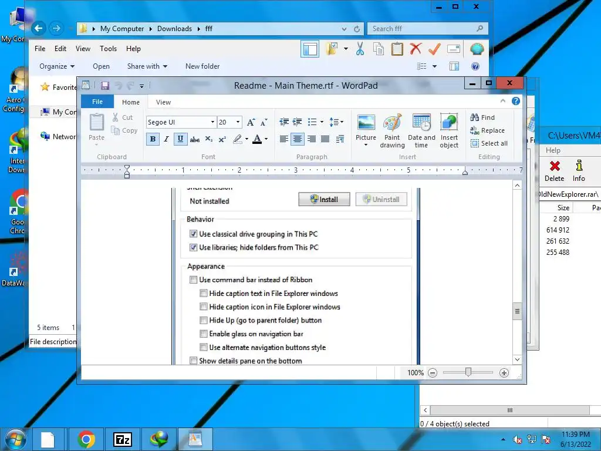The width and height of the screenshot is (601, 451).
Task: Save document from Quick Access toolbar
Action: 105,86
